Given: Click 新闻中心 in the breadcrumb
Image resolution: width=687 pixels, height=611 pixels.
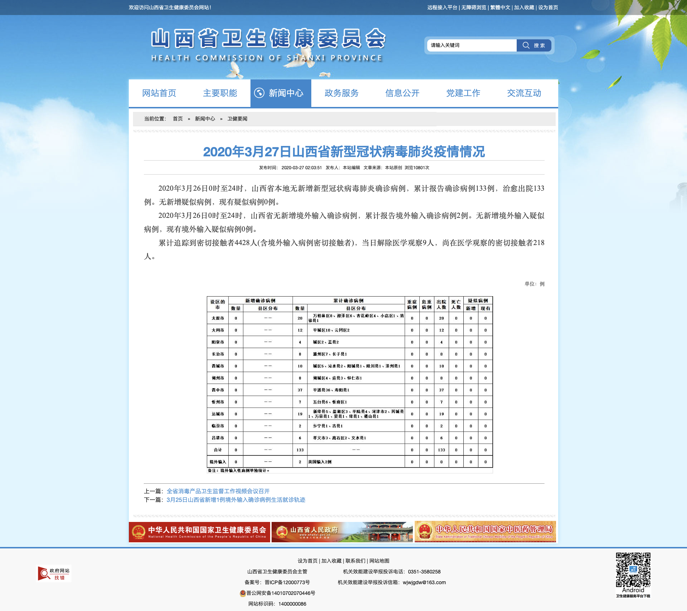Looking at the screenshot, I should coord(205,119).
